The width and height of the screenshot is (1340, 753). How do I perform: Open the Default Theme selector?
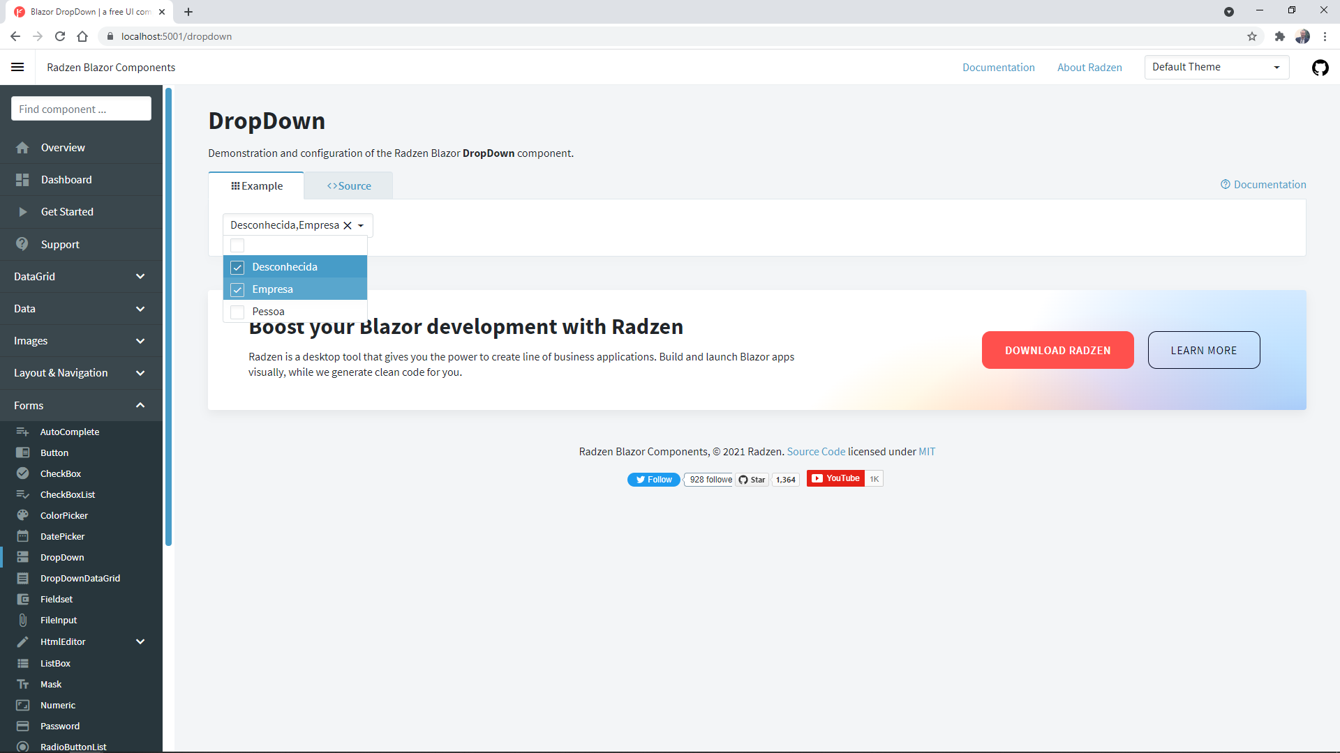[x=1216, y=67]
